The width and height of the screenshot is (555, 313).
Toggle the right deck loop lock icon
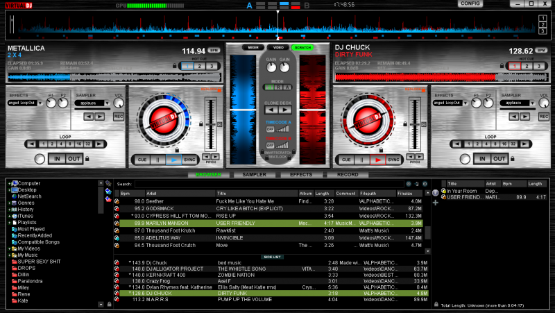513,159
